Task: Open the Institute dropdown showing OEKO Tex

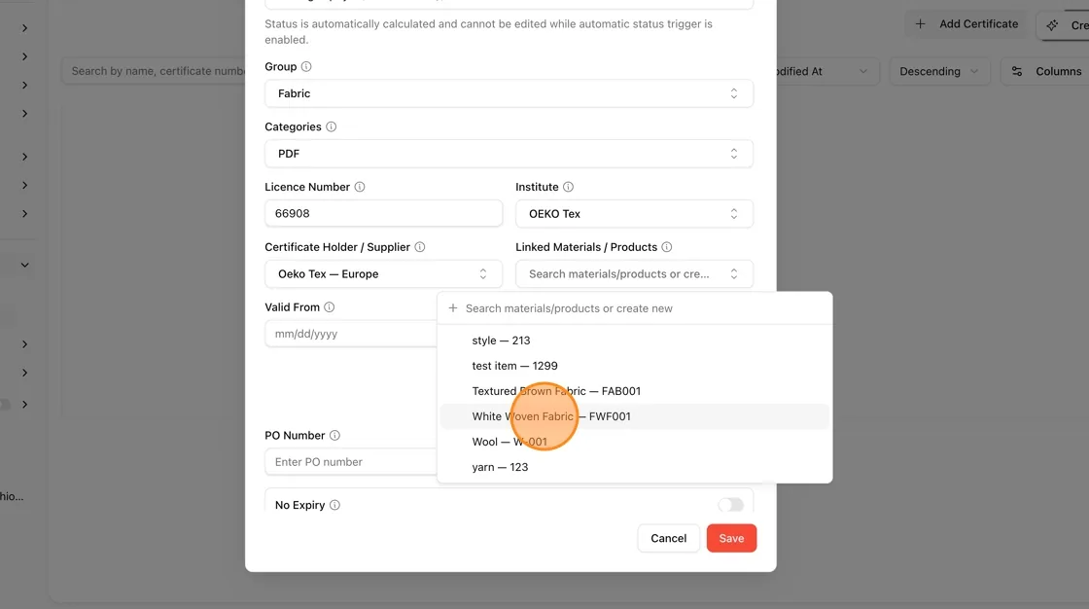Action: [634, 213]
